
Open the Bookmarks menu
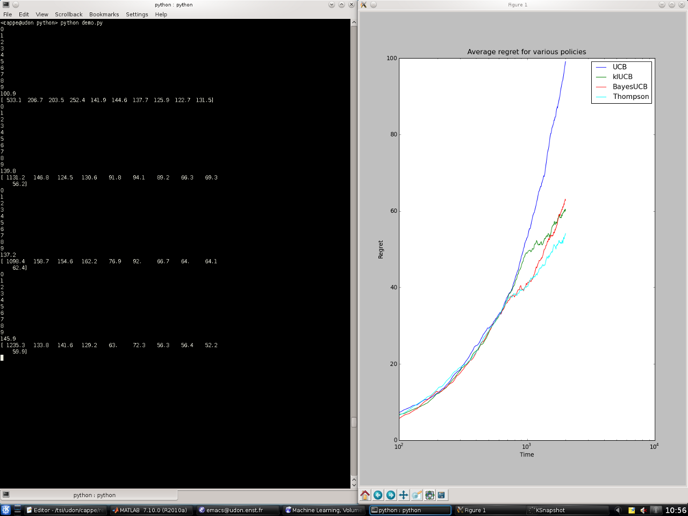coord(104,15)
